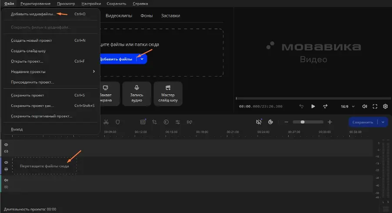Image resolution: width=392 pixels, height=213 pixels.
Task: Click the Захват экрана button
Action: (110, 94)
